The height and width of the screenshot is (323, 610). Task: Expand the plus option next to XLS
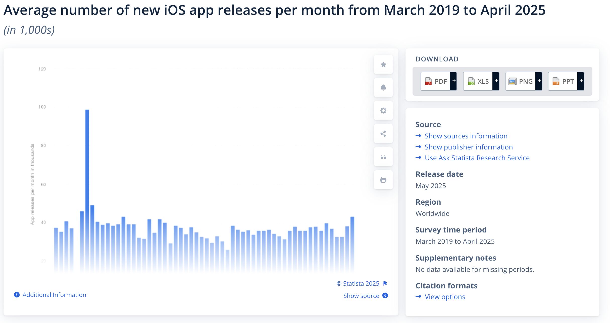tap(496, 81)
